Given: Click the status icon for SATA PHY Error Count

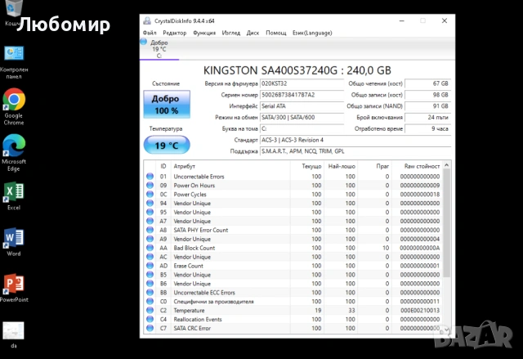Looking at the screenshot, I should click(150, 230).
